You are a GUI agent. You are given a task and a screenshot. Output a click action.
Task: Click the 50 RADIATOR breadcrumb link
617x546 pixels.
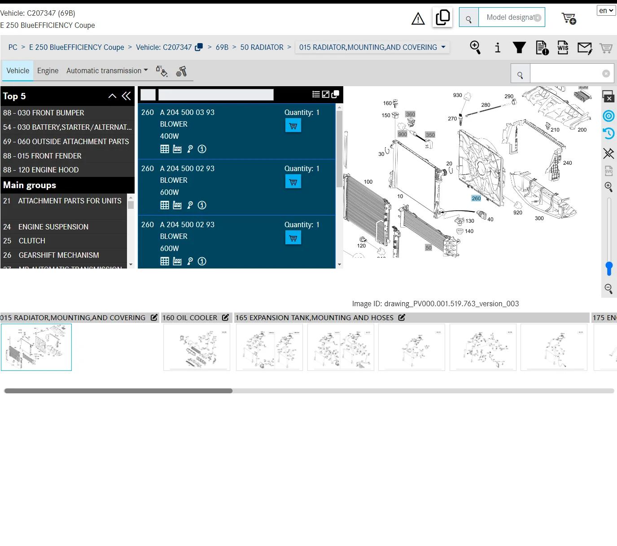(262, 47)
